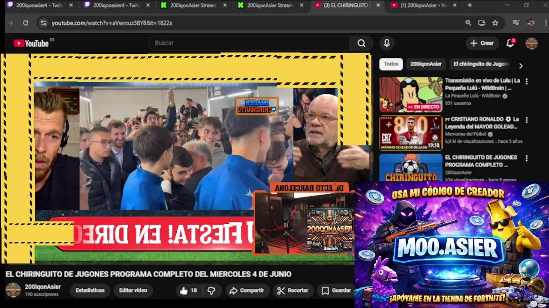Dislike the video with the thumbs-down button
Screen dimensions: 549x308
click(211, 290)
